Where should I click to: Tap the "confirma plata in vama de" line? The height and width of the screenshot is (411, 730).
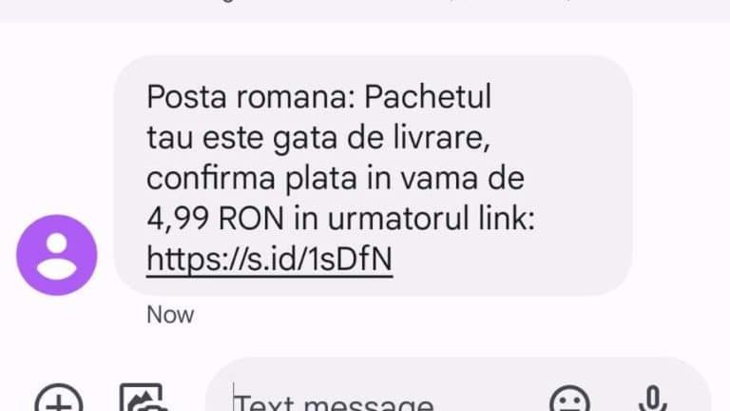tap(336, 178)
